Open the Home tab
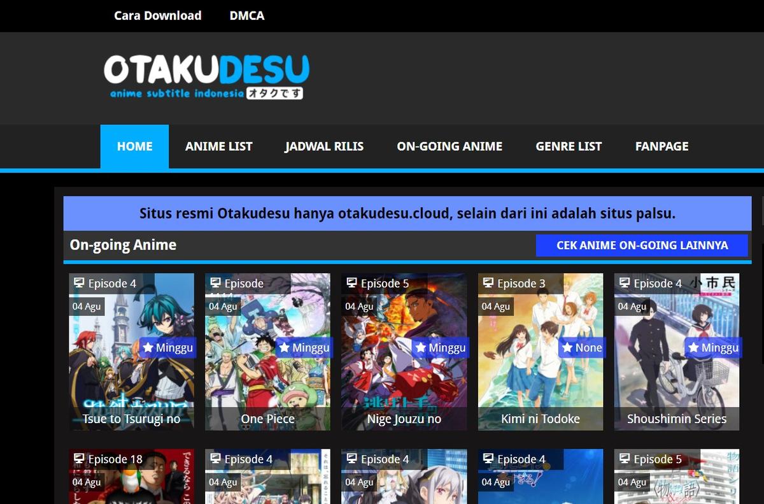This screenshot has height=504, width=764. [134, 147]
